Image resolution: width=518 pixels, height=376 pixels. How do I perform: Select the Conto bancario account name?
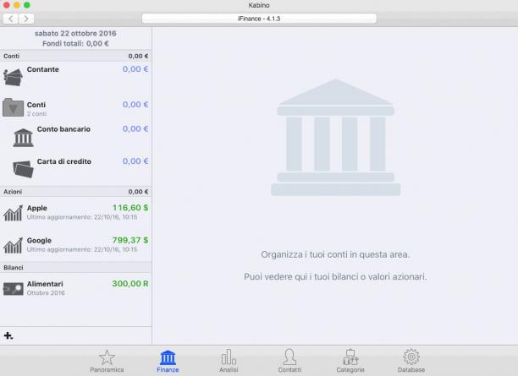(63, 129)
